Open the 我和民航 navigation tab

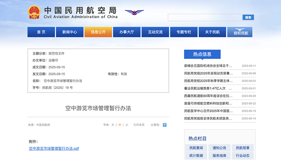(x=240, y=32)
